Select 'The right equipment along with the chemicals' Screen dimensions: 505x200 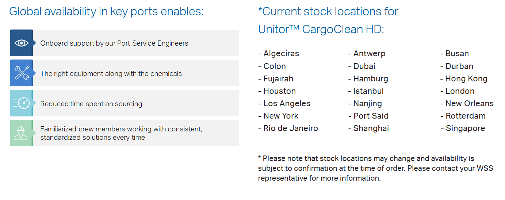[x=111, y=73]
